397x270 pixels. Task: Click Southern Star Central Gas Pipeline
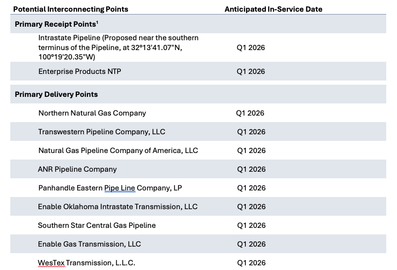(x=97, y=226)
